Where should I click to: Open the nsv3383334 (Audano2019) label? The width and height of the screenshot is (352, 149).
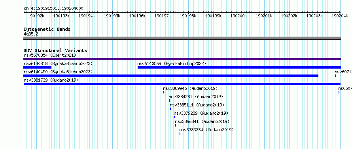(x=206, y=130)
